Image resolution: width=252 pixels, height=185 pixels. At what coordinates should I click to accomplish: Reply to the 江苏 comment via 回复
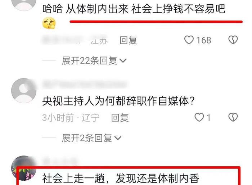[128, 40]
